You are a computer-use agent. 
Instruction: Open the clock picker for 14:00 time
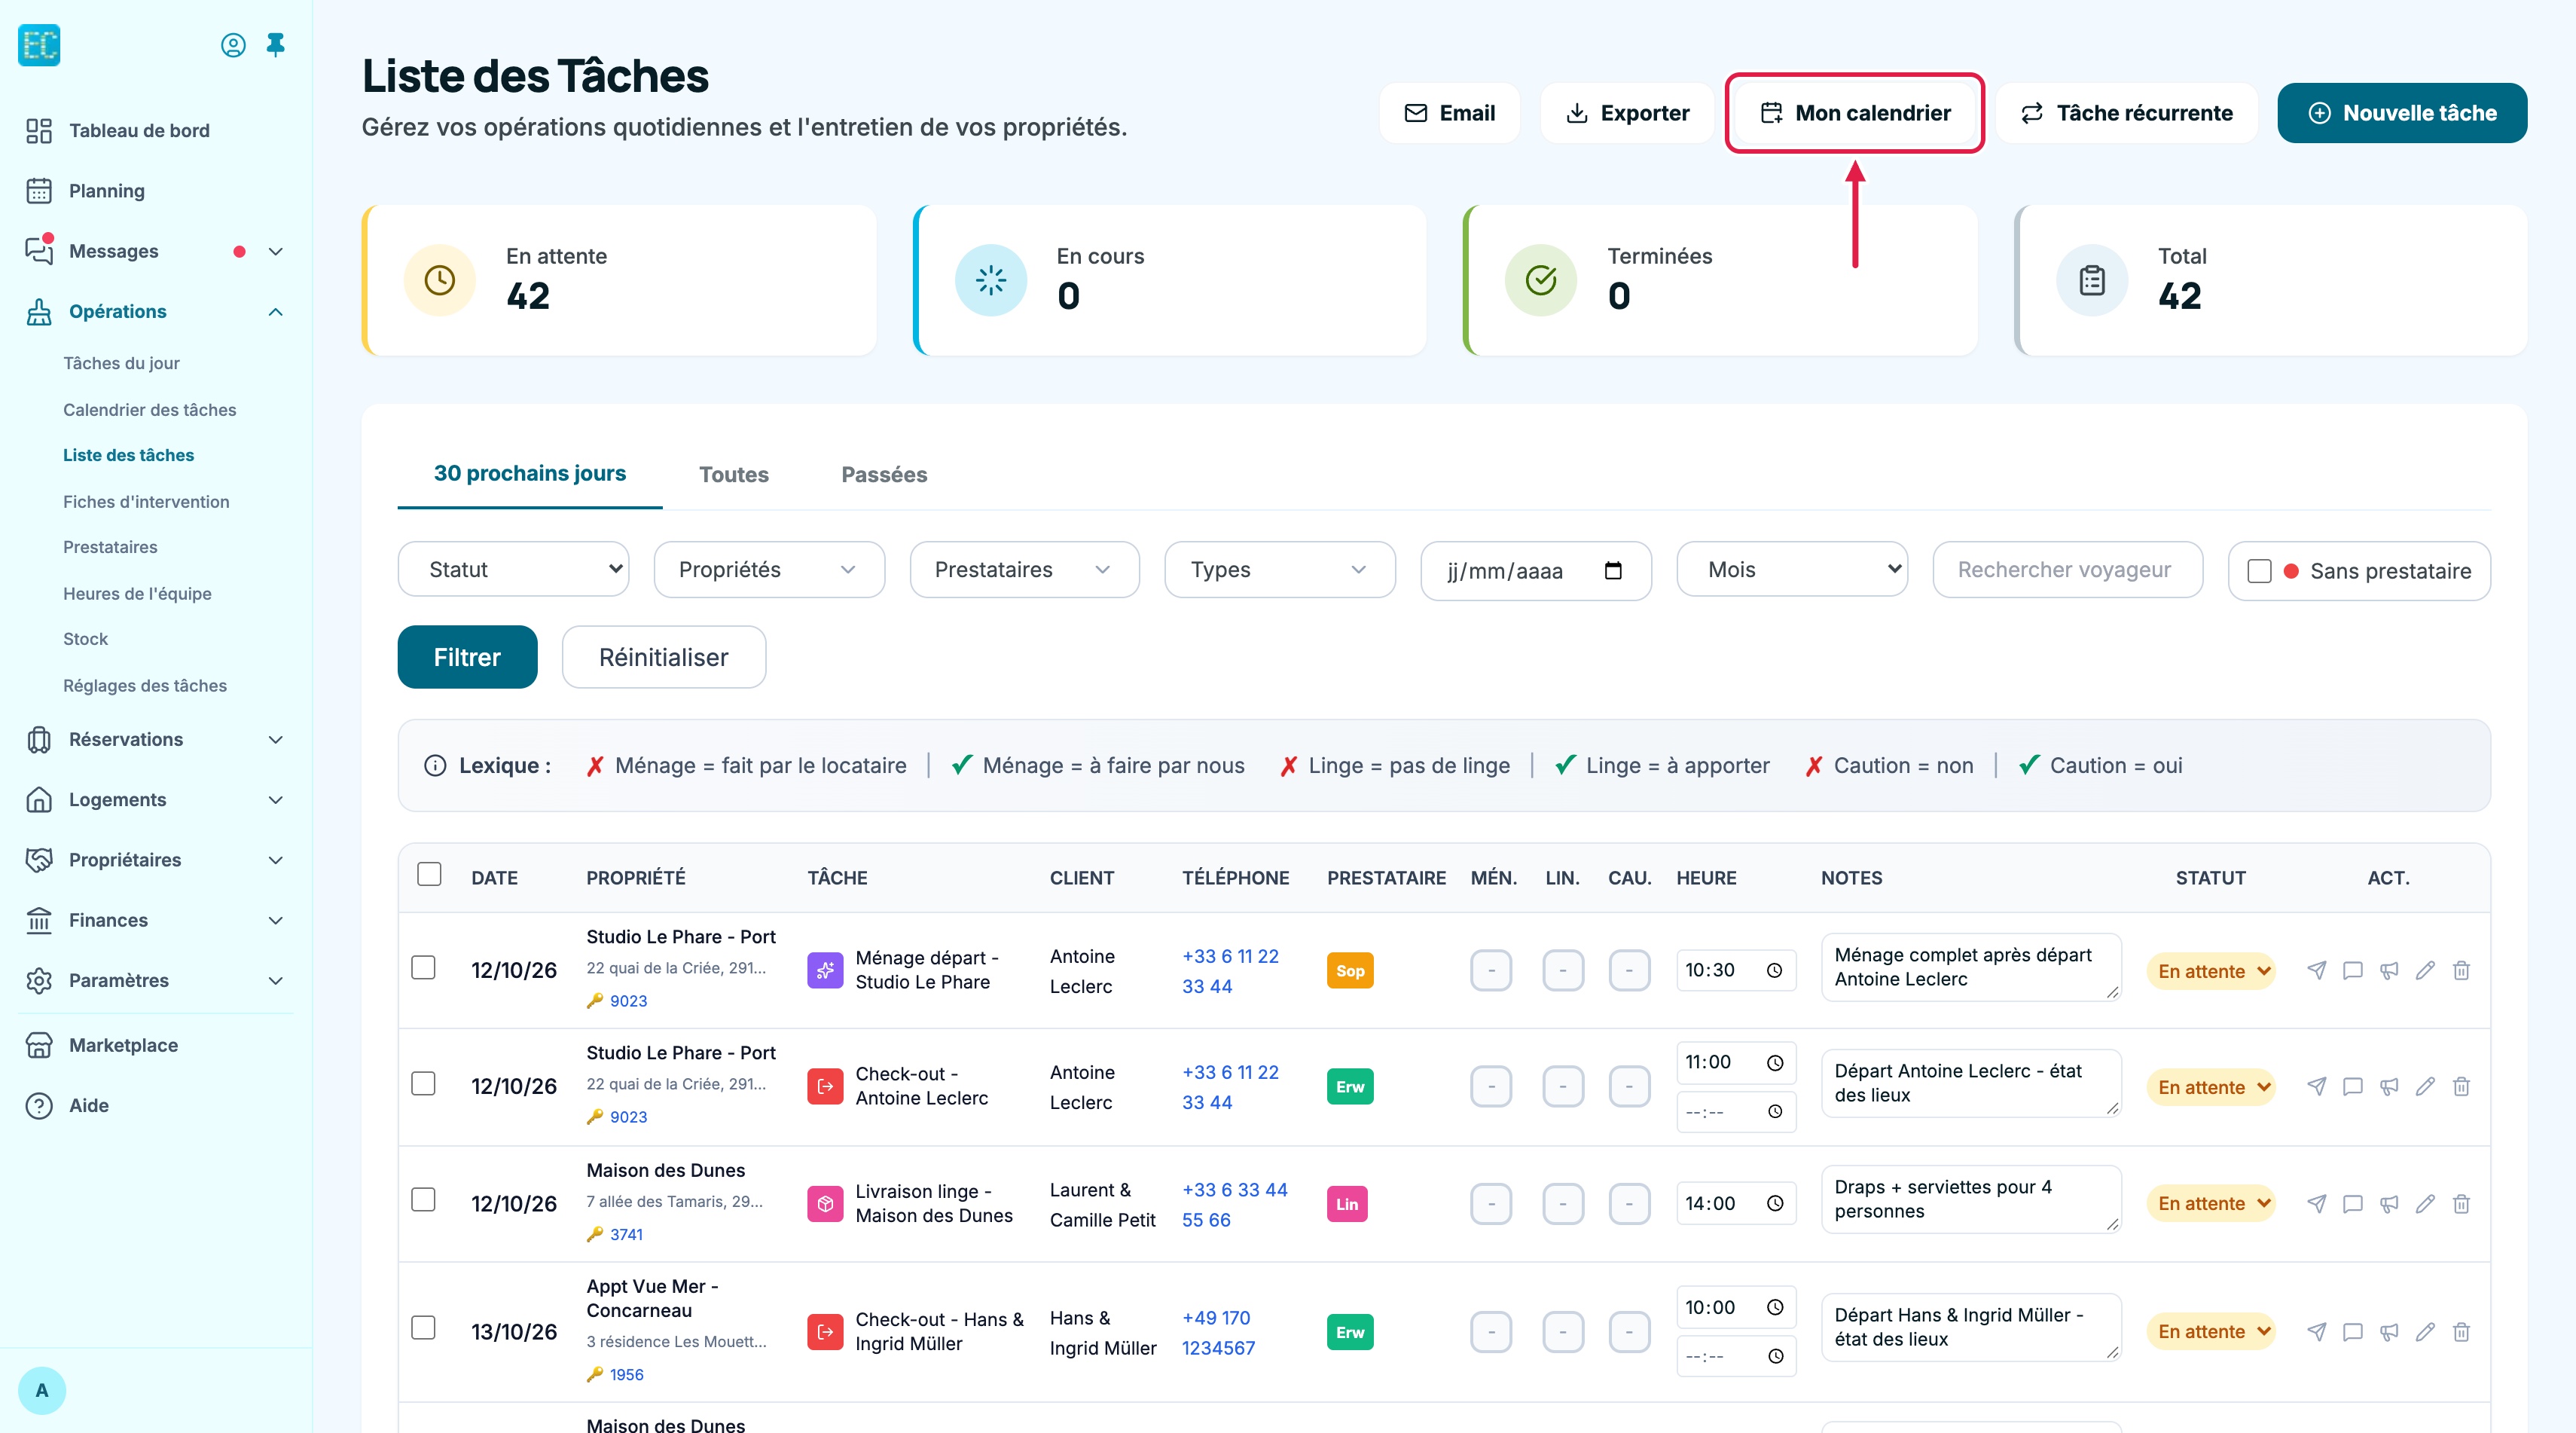(1775, 1203)
